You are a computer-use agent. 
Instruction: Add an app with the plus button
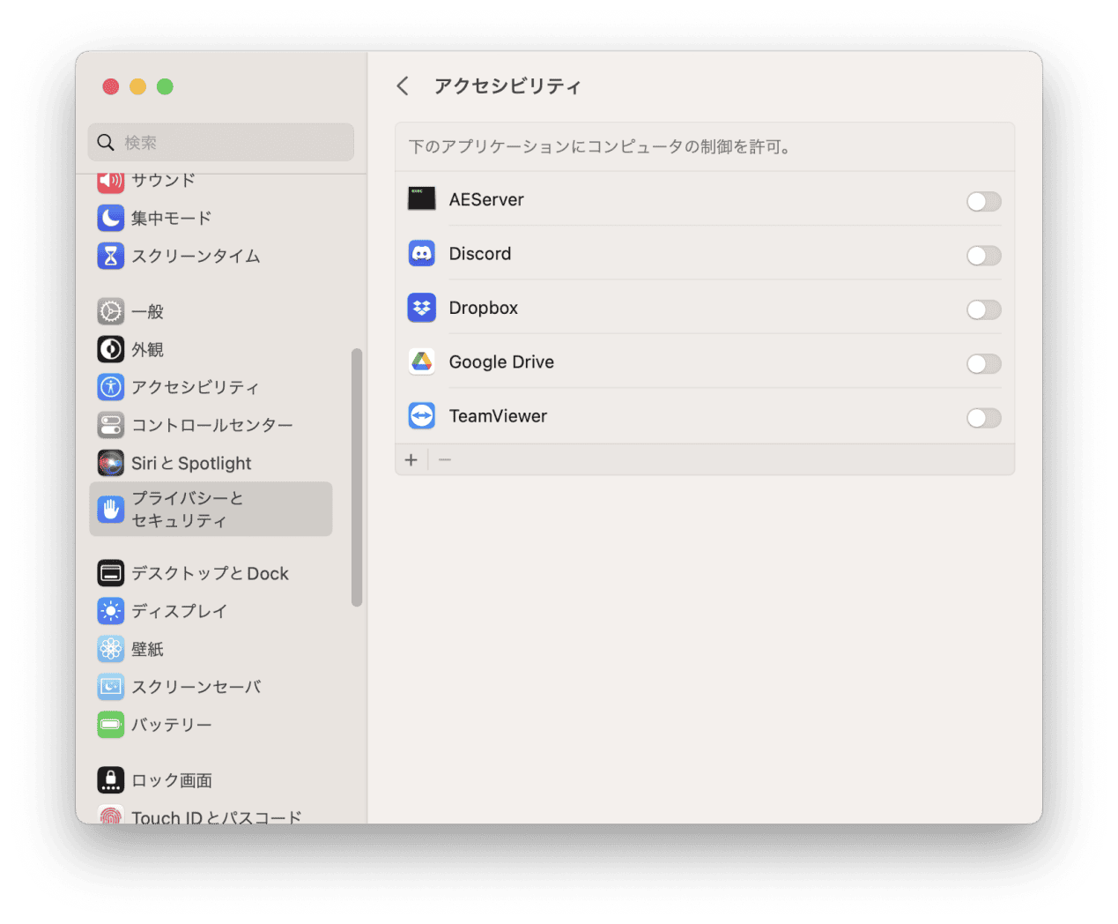411,459
